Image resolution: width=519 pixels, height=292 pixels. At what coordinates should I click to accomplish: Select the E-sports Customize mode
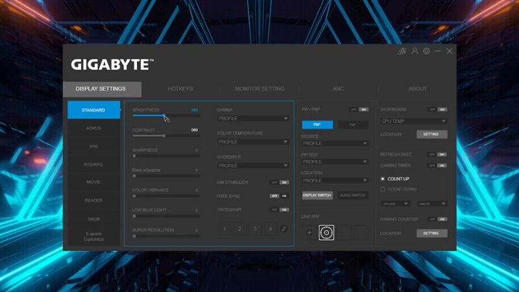[93, 236]
